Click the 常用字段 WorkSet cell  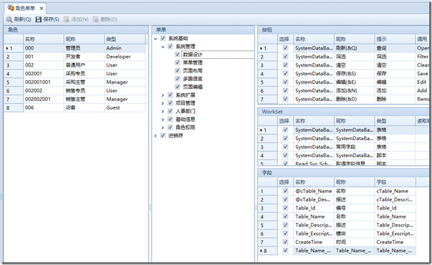pyautogui.click(x=354, y=147)
